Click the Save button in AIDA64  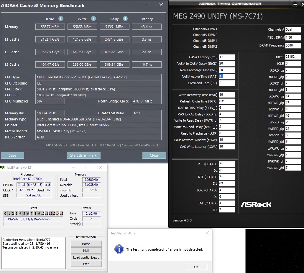tap(12, 155)
